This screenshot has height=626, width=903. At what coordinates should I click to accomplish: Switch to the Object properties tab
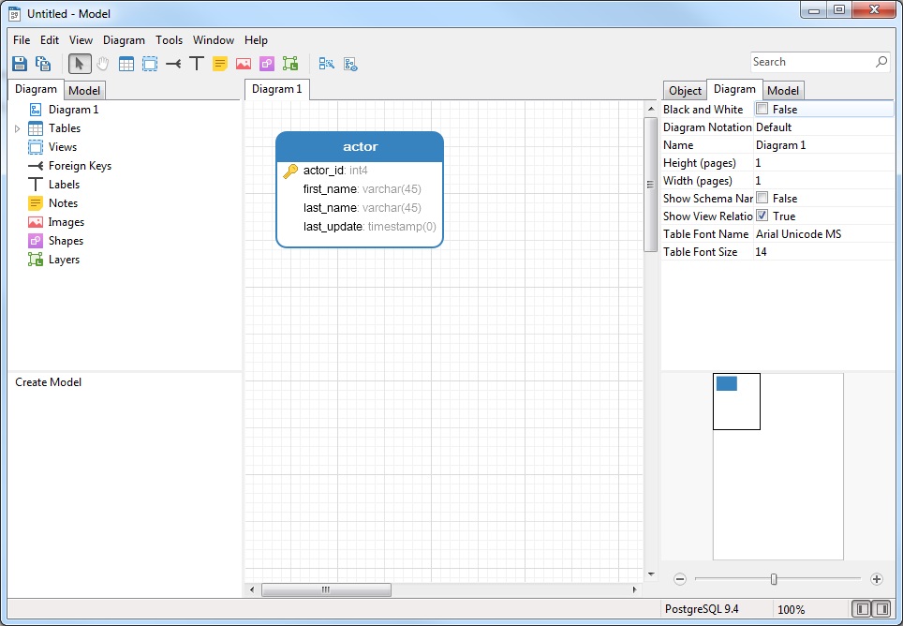685,90
